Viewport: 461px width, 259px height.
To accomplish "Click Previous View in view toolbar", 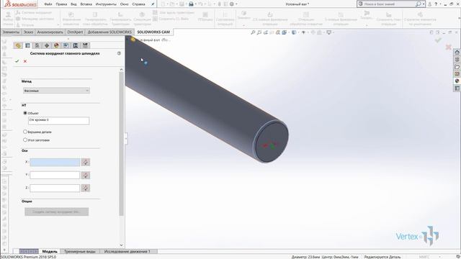I will click(266, 32).
